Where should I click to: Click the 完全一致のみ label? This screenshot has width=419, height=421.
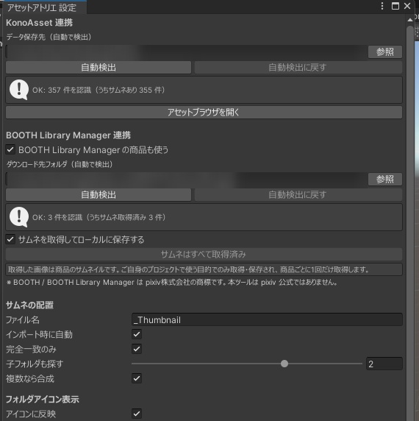31,349
